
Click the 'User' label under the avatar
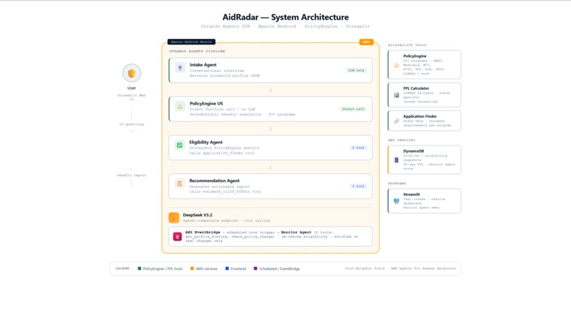click(x=132, y=88)
